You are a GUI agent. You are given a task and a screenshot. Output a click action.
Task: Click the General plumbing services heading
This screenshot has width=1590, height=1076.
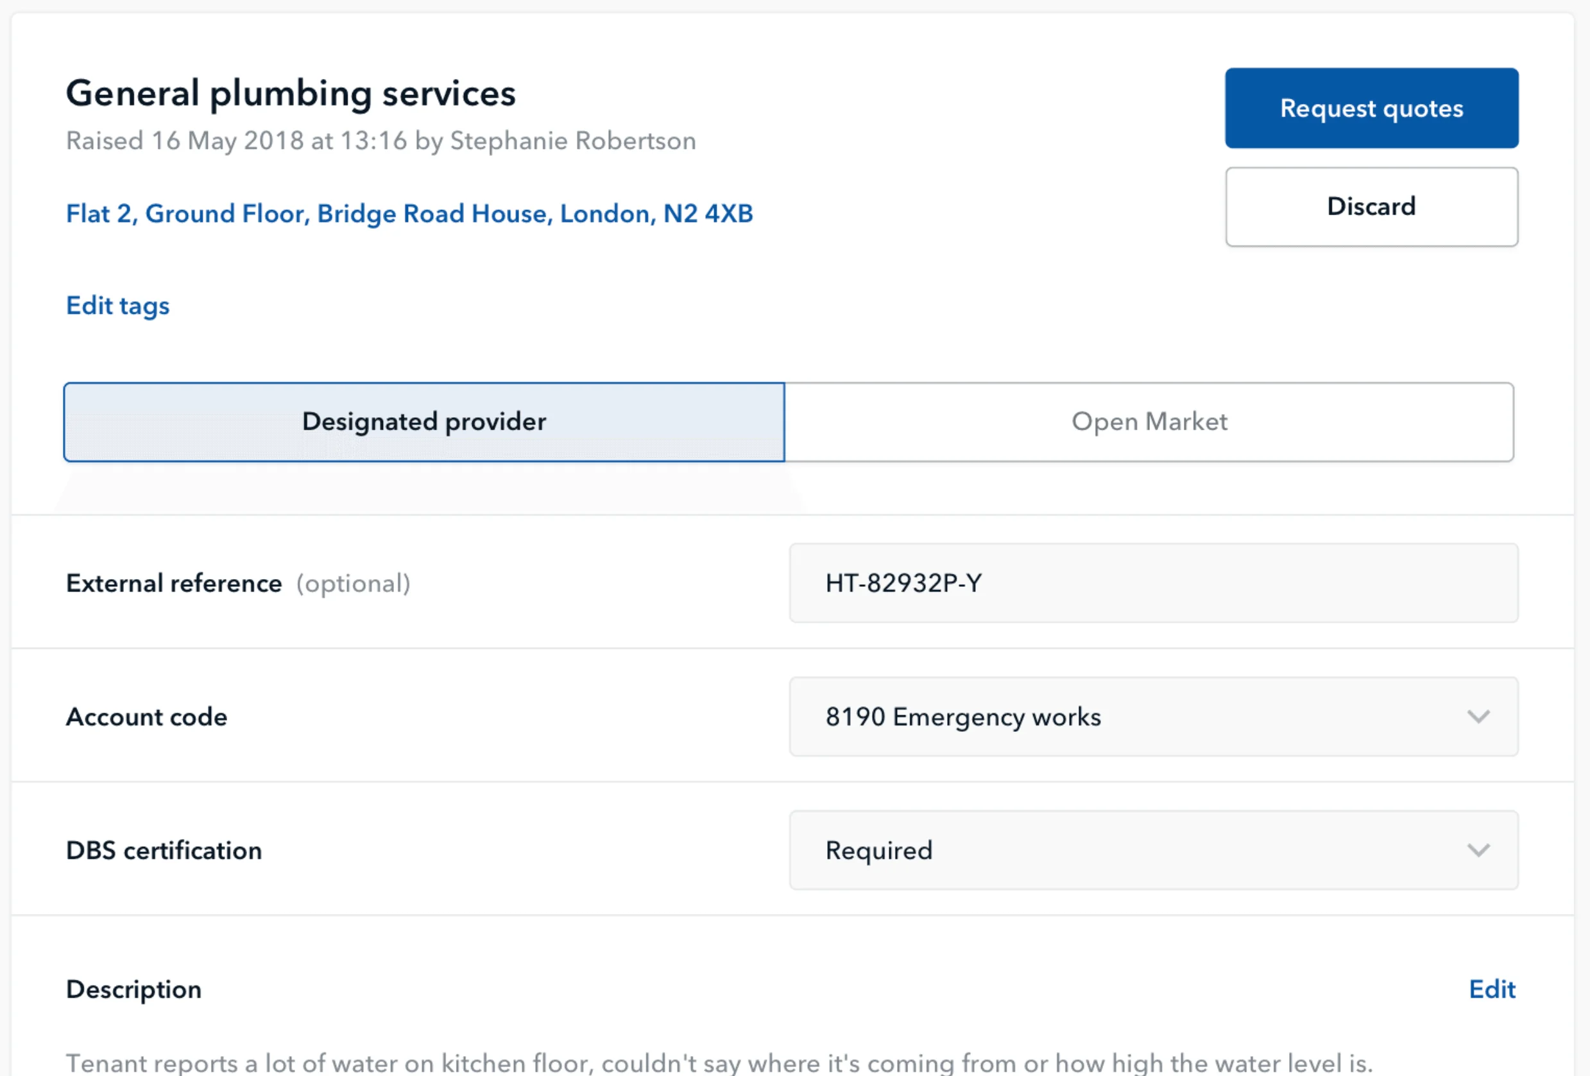click(291, 93)
